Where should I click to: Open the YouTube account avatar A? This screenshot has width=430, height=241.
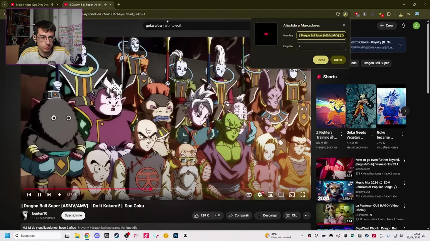point(416,25)
